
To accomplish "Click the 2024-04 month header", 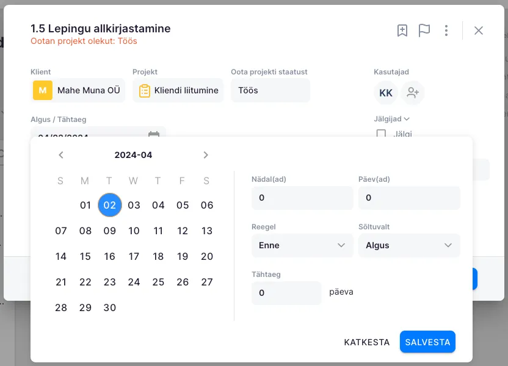I will coord(133,155).
